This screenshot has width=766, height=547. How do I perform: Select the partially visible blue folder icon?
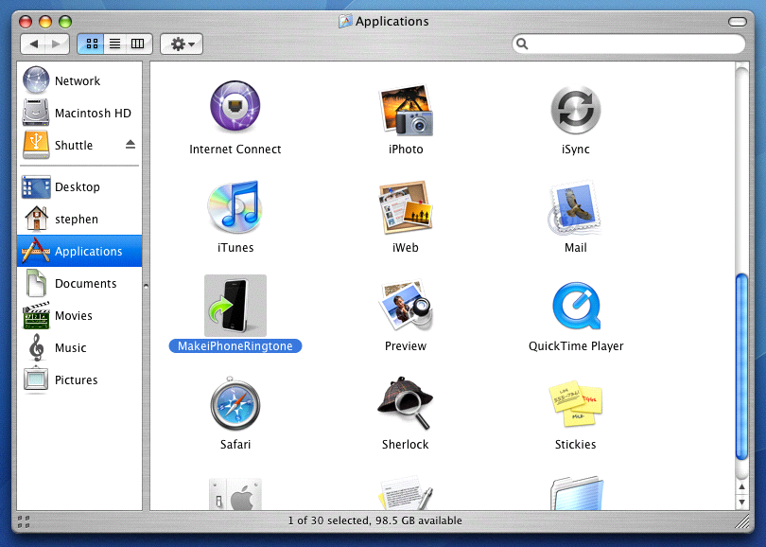coord(577,493)
